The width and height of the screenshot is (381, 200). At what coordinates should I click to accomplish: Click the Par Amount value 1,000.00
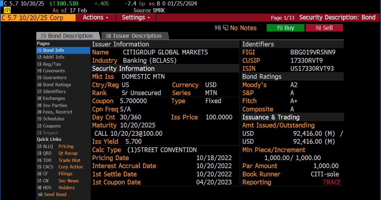point(326,166)
